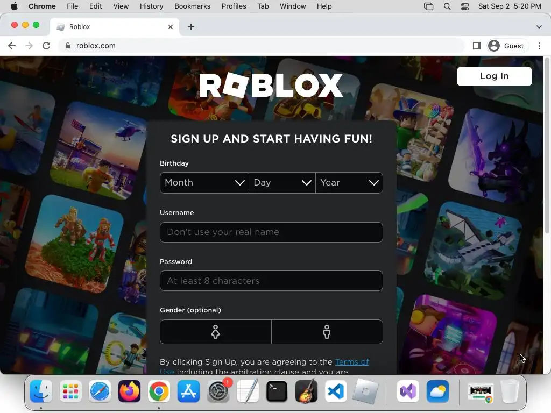
Task: Select the female gender option
Action: click(215, 331)
